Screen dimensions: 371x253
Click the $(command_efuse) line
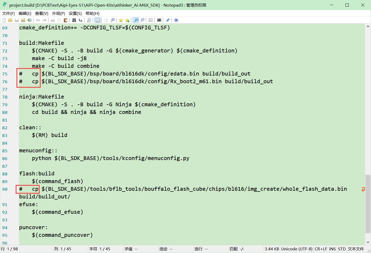point(57,212)
